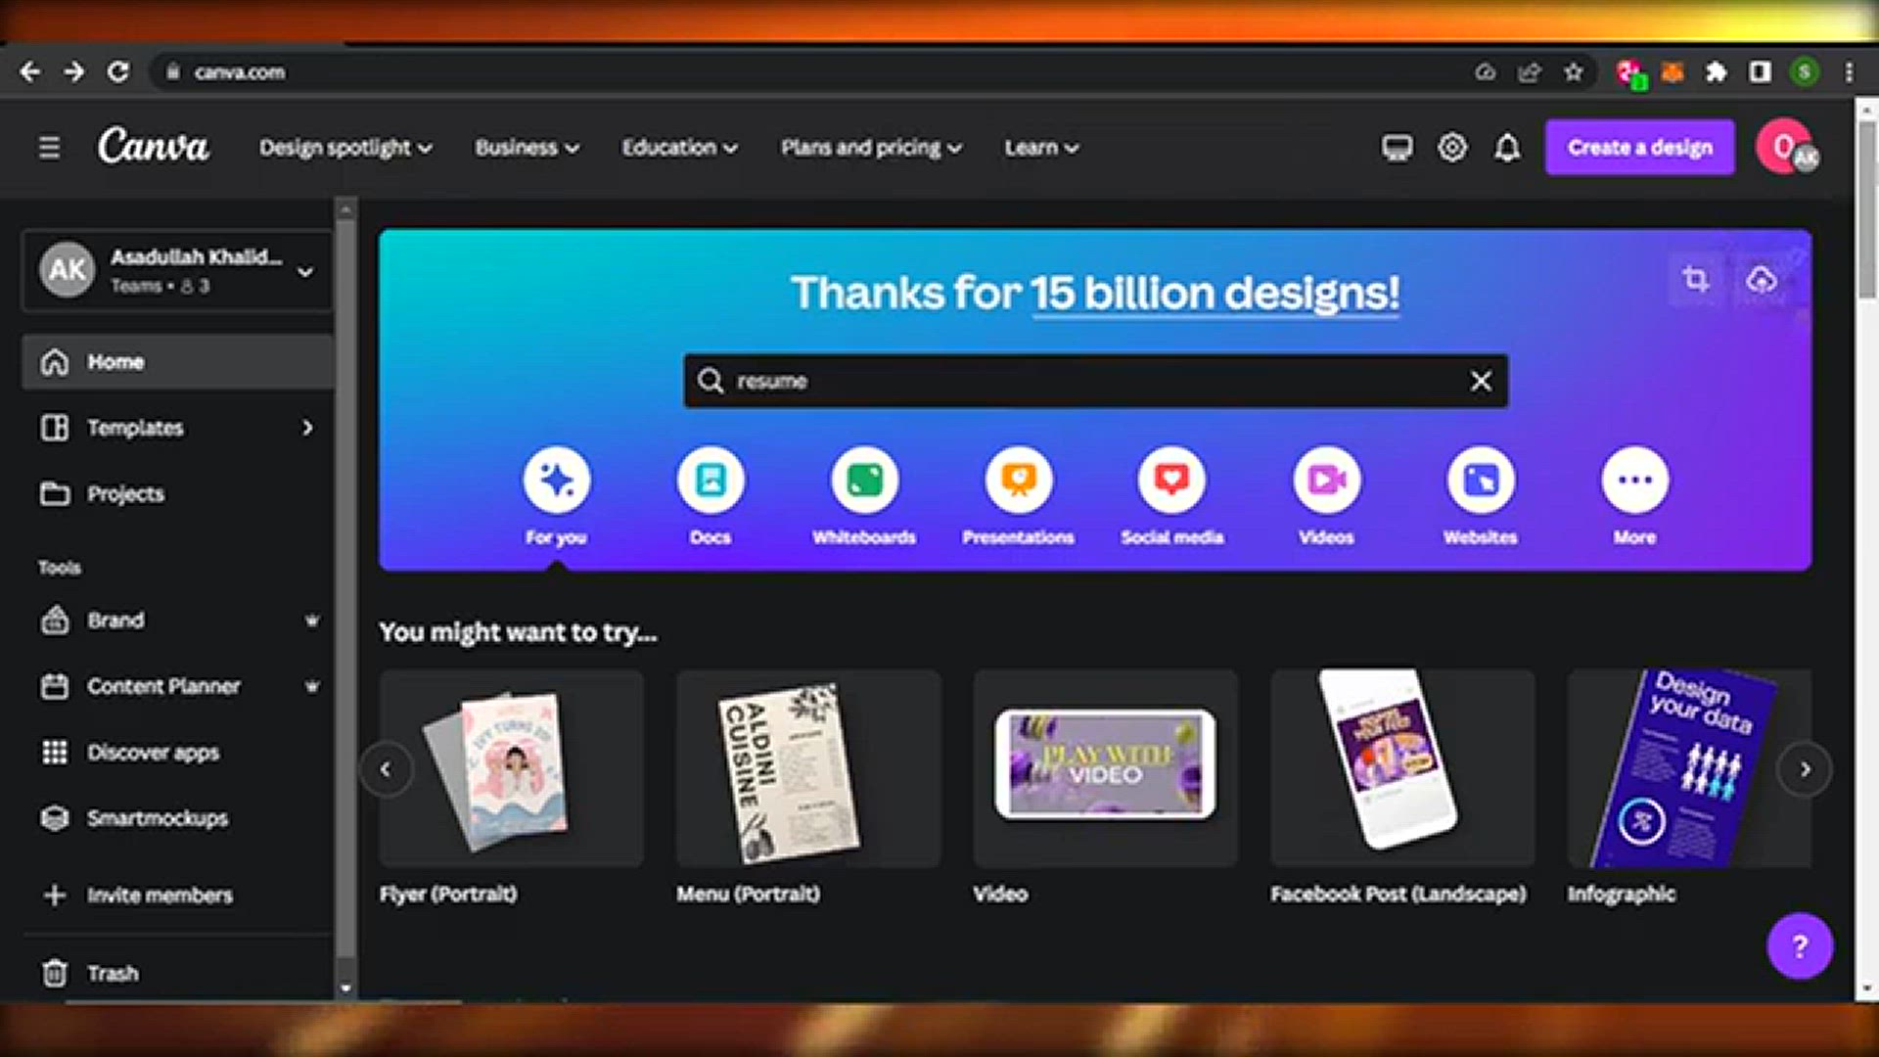
Task: Go forward in browser history
Action: coord(73,71)
